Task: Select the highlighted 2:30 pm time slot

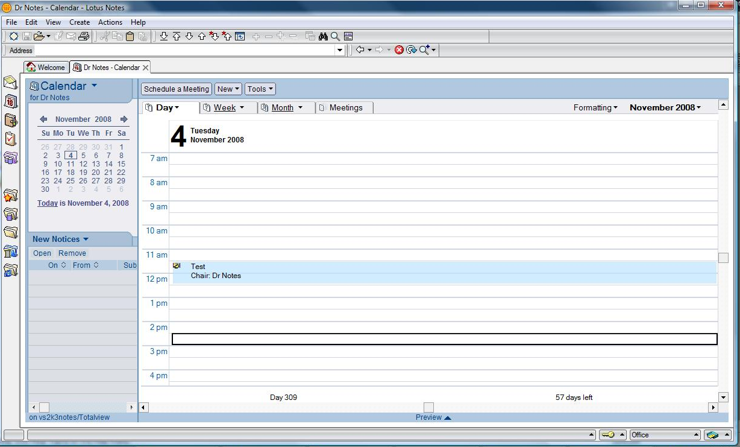Action: tap(445, 339)
